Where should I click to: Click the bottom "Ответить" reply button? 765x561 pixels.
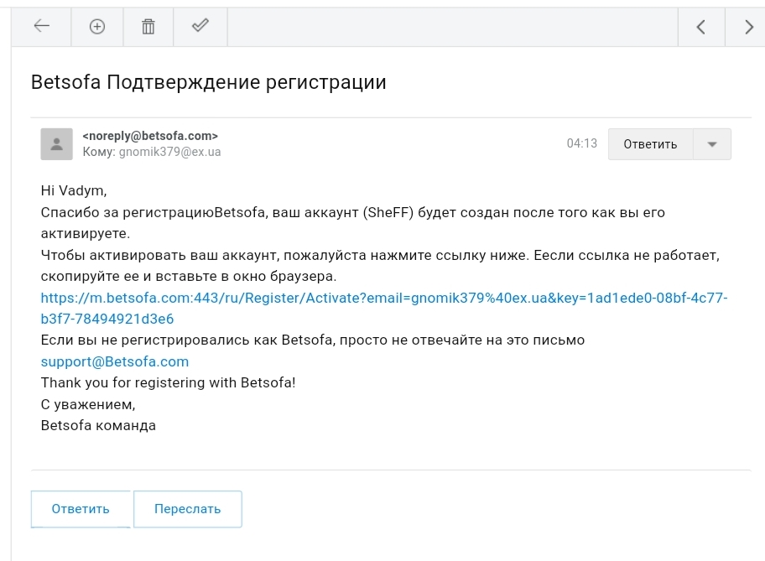(x=80, y=508)
